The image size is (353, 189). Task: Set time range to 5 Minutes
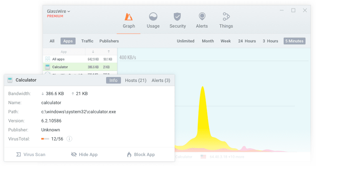294,41
